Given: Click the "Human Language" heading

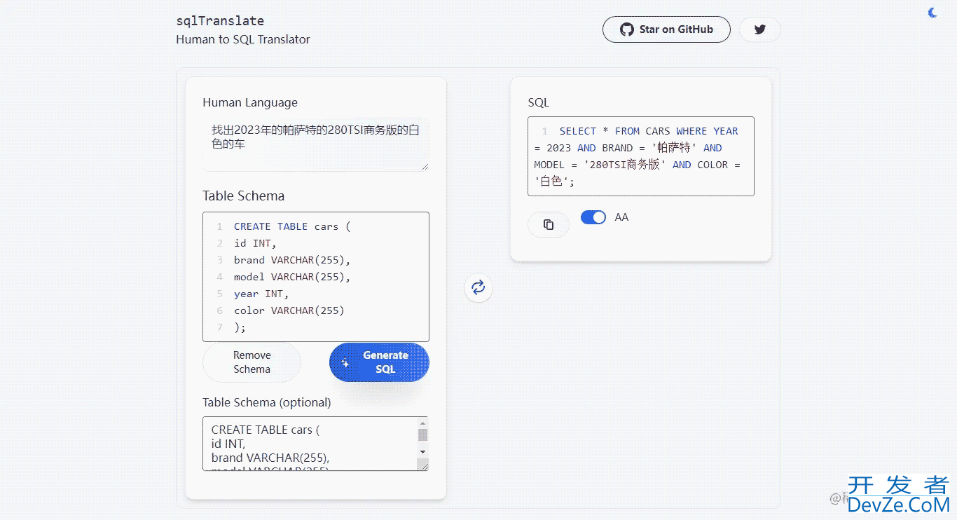Looking at the screenshot, I should point(250,102).
